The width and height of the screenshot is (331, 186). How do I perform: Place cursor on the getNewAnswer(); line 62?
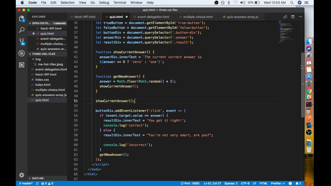click(x=114, y=155)
